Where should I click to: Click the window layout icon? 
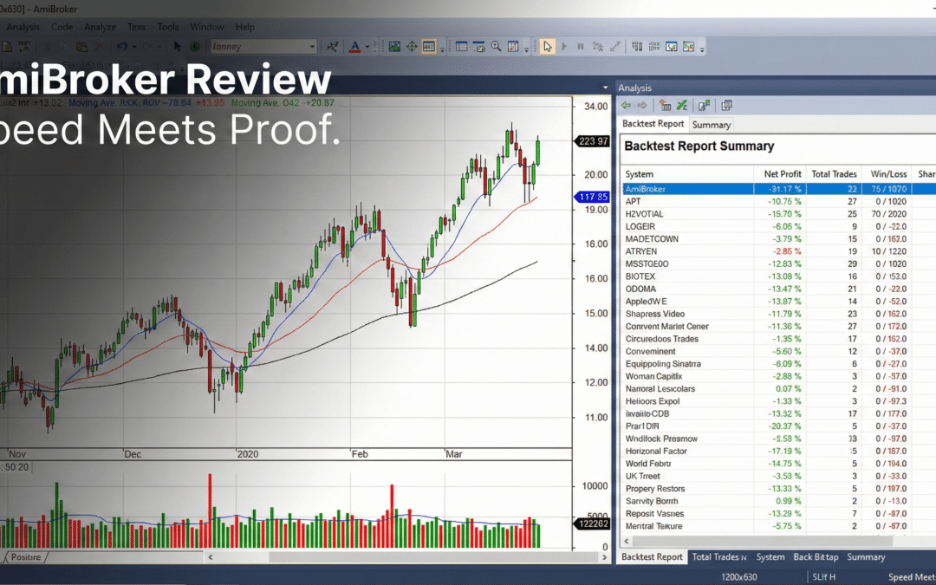click(x=461, y=47)
